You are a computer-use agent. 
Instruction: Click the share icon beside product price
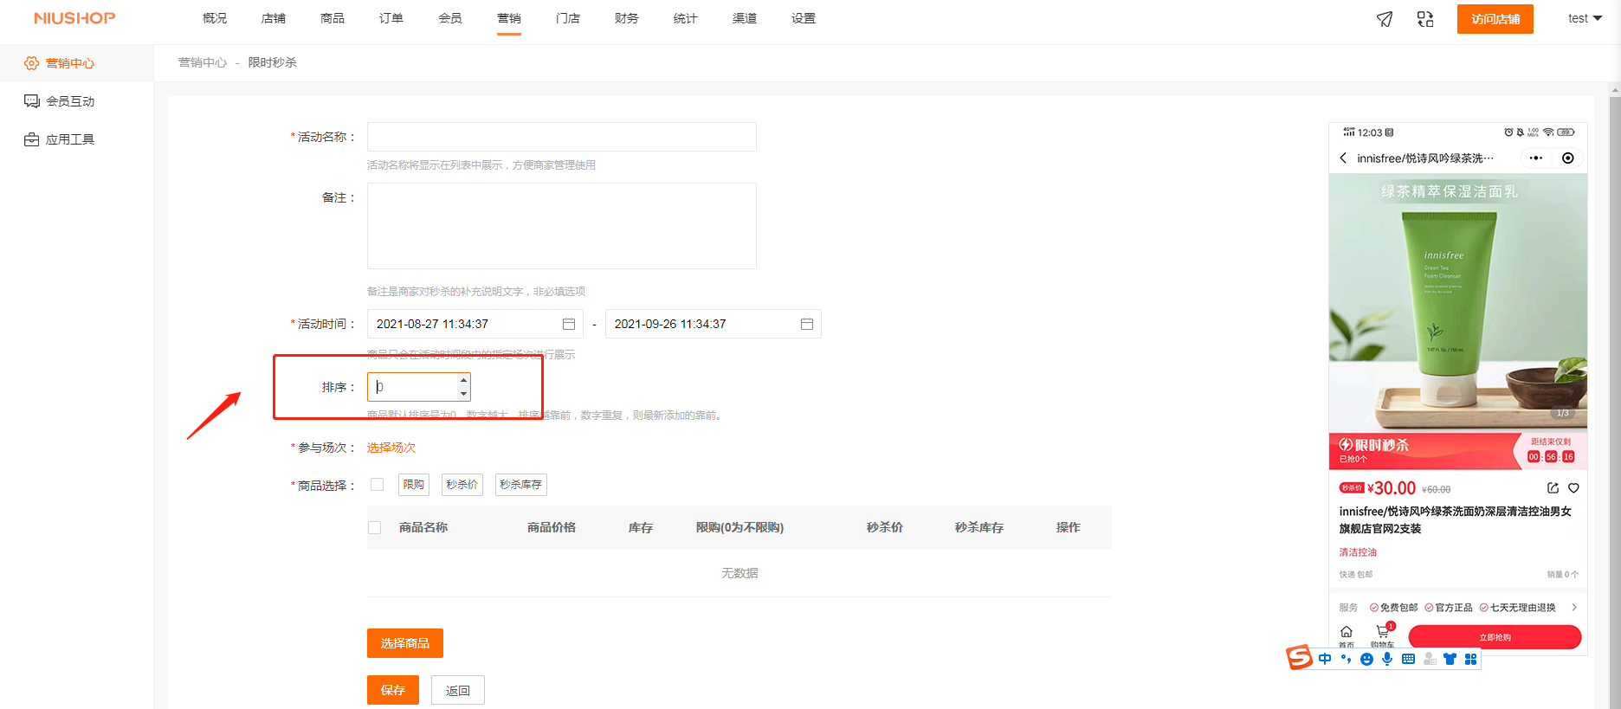click(1553, 488)
